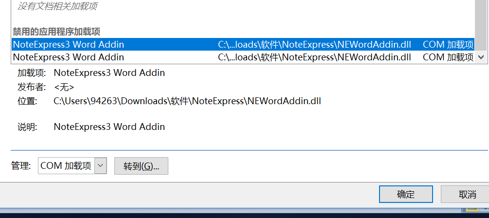The height and width of the screenshot is (218, 489).
Task: Click the 管理: label
Action: tap(21, 165)
